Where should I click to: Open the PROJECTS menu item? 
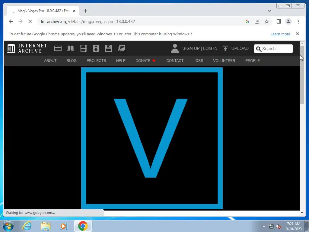[96, 60]
